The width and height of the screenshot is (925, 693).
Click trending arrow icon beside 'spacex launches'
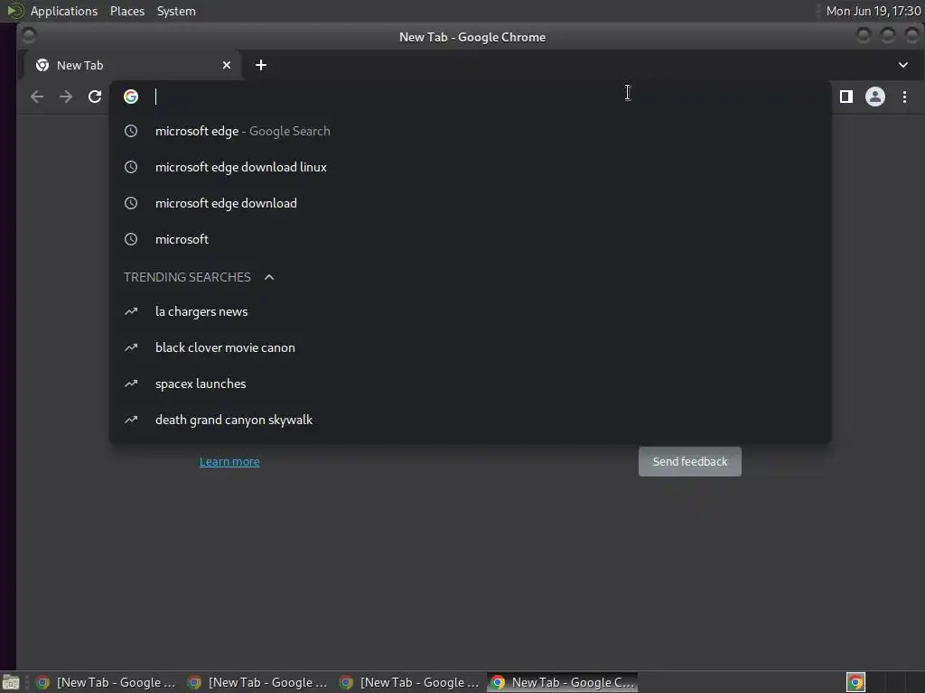pos(131,383)
